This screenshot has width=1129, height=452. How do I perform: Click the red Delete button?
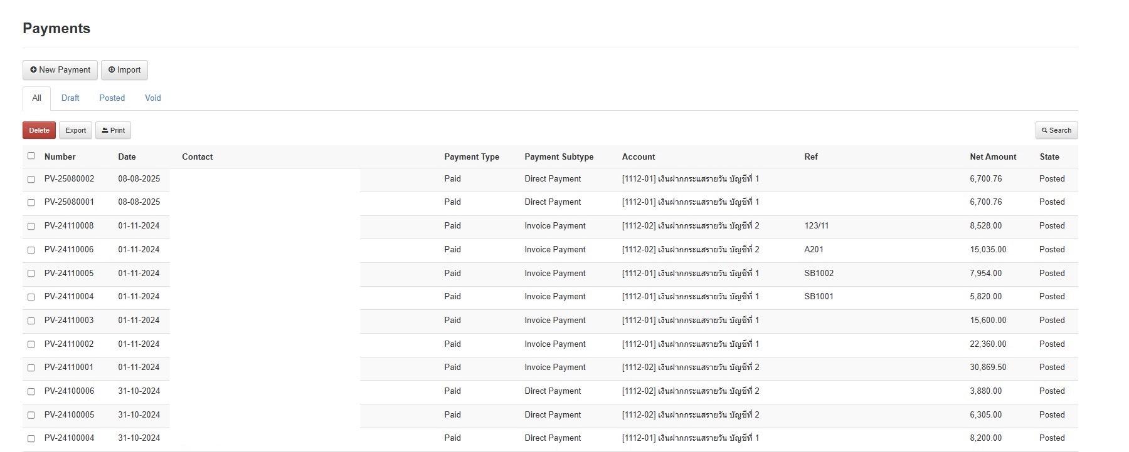(39, 130)
